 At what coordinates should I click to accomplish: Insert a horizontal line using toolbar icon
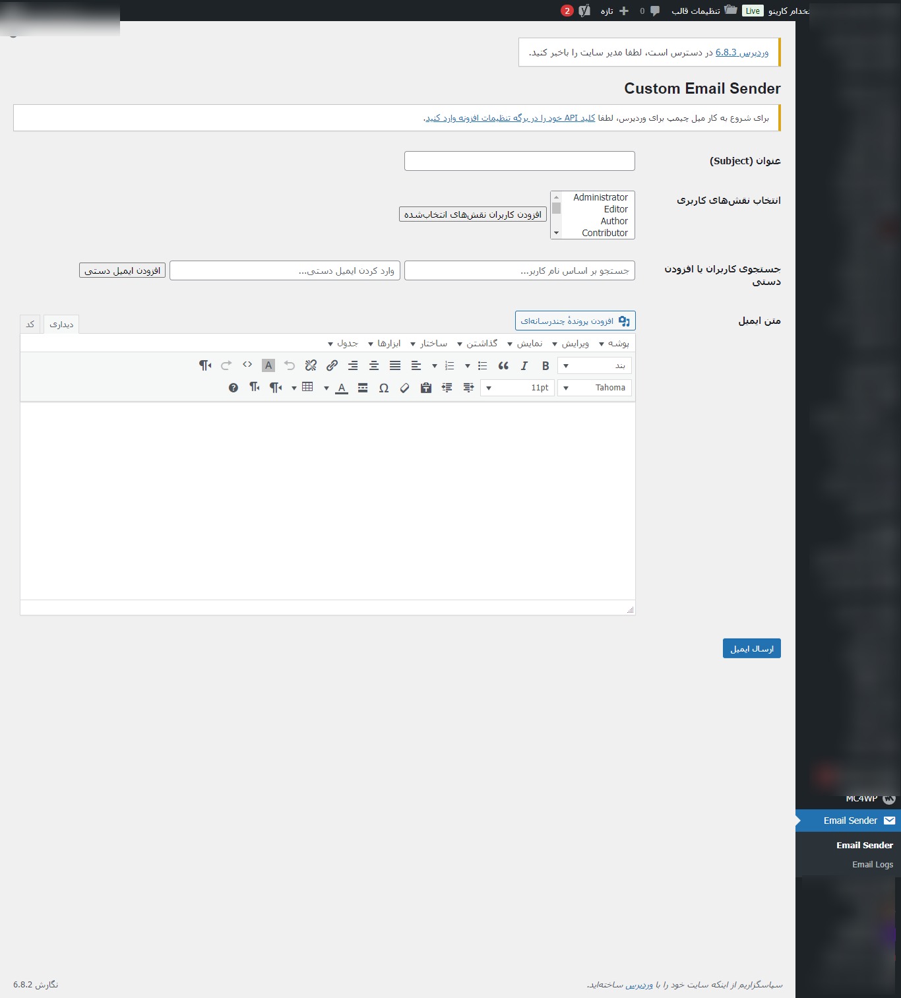click(363, 388)
